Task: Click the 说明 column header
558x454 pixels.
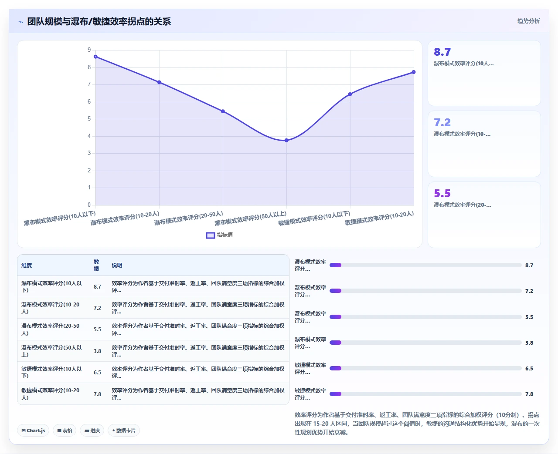Action: point(117,266)
